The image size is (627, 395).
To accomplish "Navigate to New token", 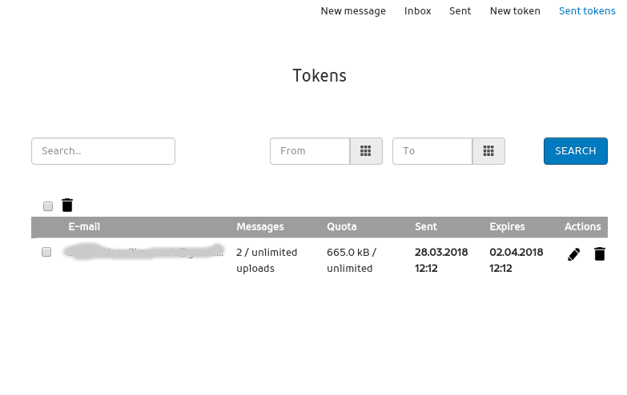I will (x=515, y=11).
